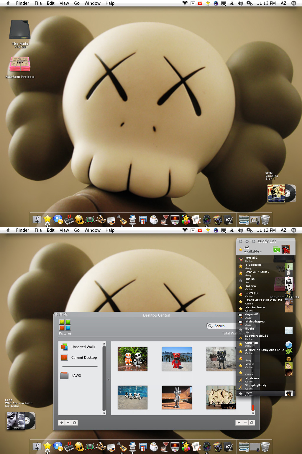Select the KAWS graffiti wallpaper
The width and height of the screenshot is (302, 454).
(221, 398)
